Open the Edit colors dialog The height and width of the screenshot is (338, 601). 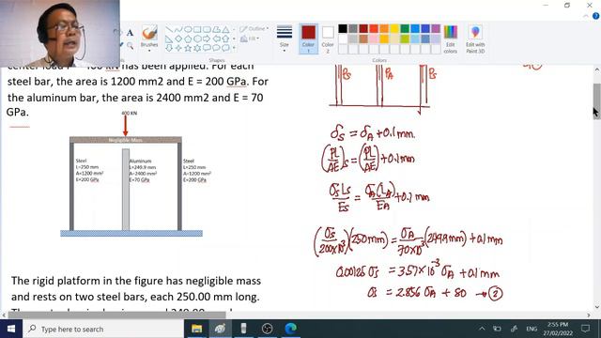[x=451, y=38]
